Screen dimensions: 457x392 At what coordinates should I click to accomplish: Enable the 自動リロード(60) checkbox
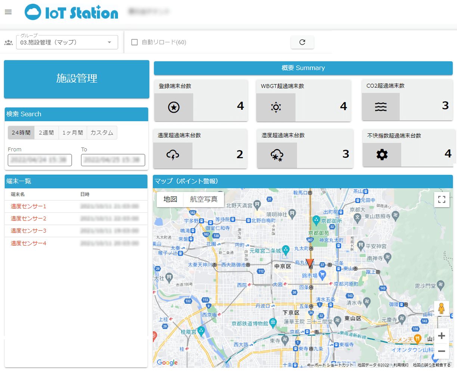134,42
